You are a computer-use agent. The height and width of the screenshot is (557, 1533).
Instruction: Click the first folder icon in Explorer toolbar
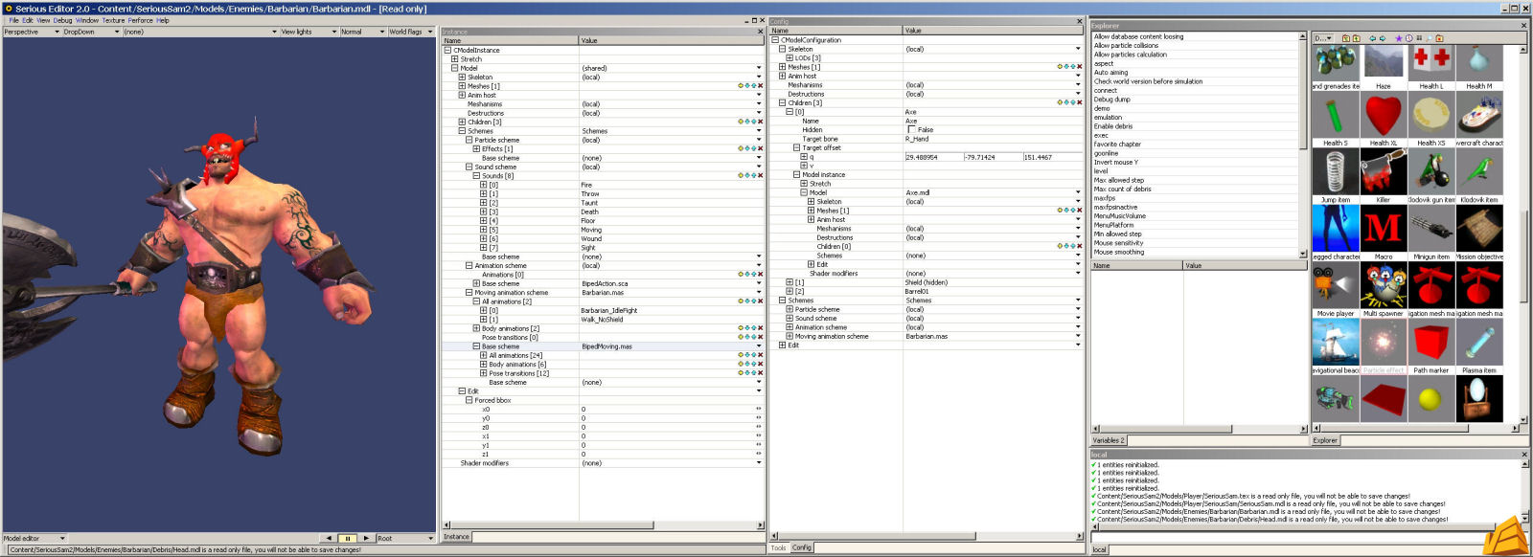pyautogui.click(x=1346, y=38)
